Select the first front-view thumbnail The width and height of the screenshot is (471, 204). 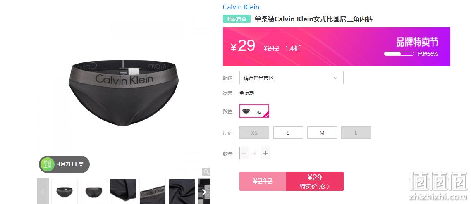pyautogui.click(x=65, y=191)
